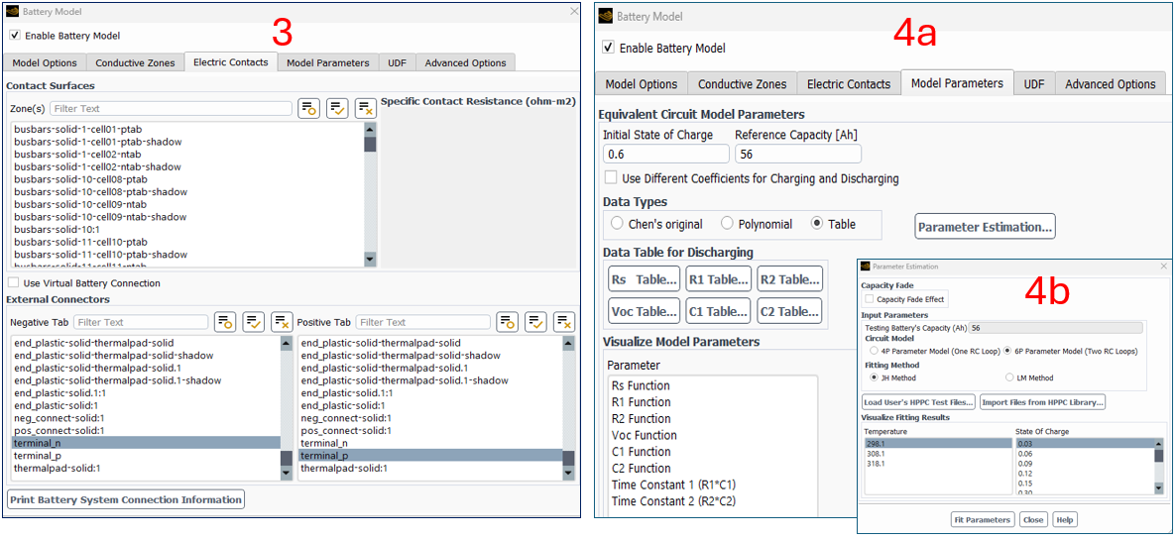Click the State Of Charge list down arrow
This screenshot has width=1176, height=538.
tap(1157, 487)
